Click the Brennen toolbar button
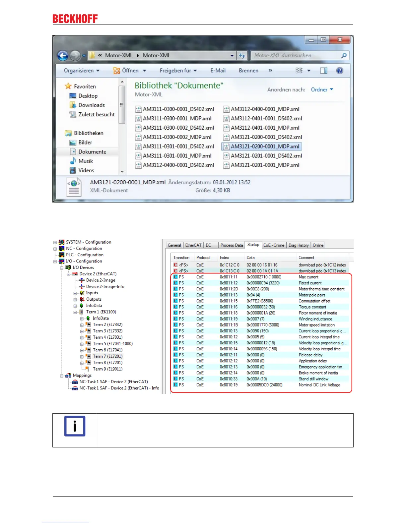Screen dimensions: 406x525 point(248,71)
